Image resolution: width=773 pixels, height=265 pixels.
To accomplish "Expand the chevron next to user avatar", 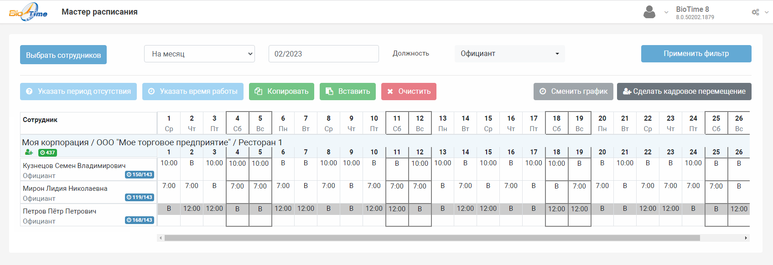I will coord(666,12).
